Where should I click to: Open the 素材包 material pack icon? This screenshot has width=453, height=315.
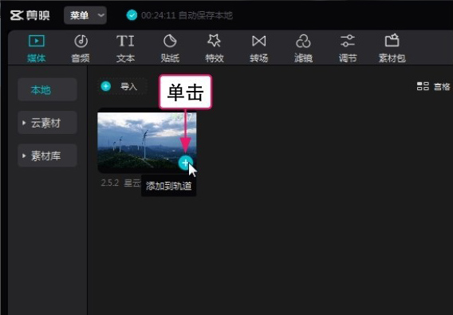point(392,41)
